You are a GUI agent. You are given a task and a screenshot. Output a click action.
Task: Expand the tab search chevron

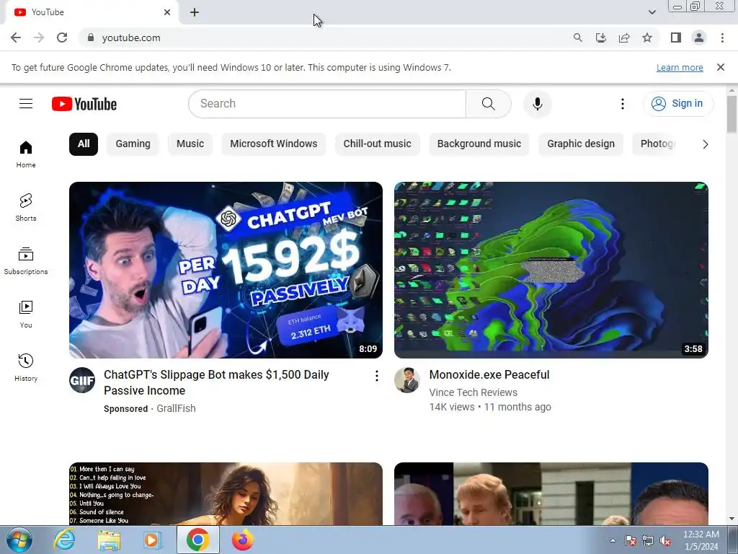click(652, 12)
